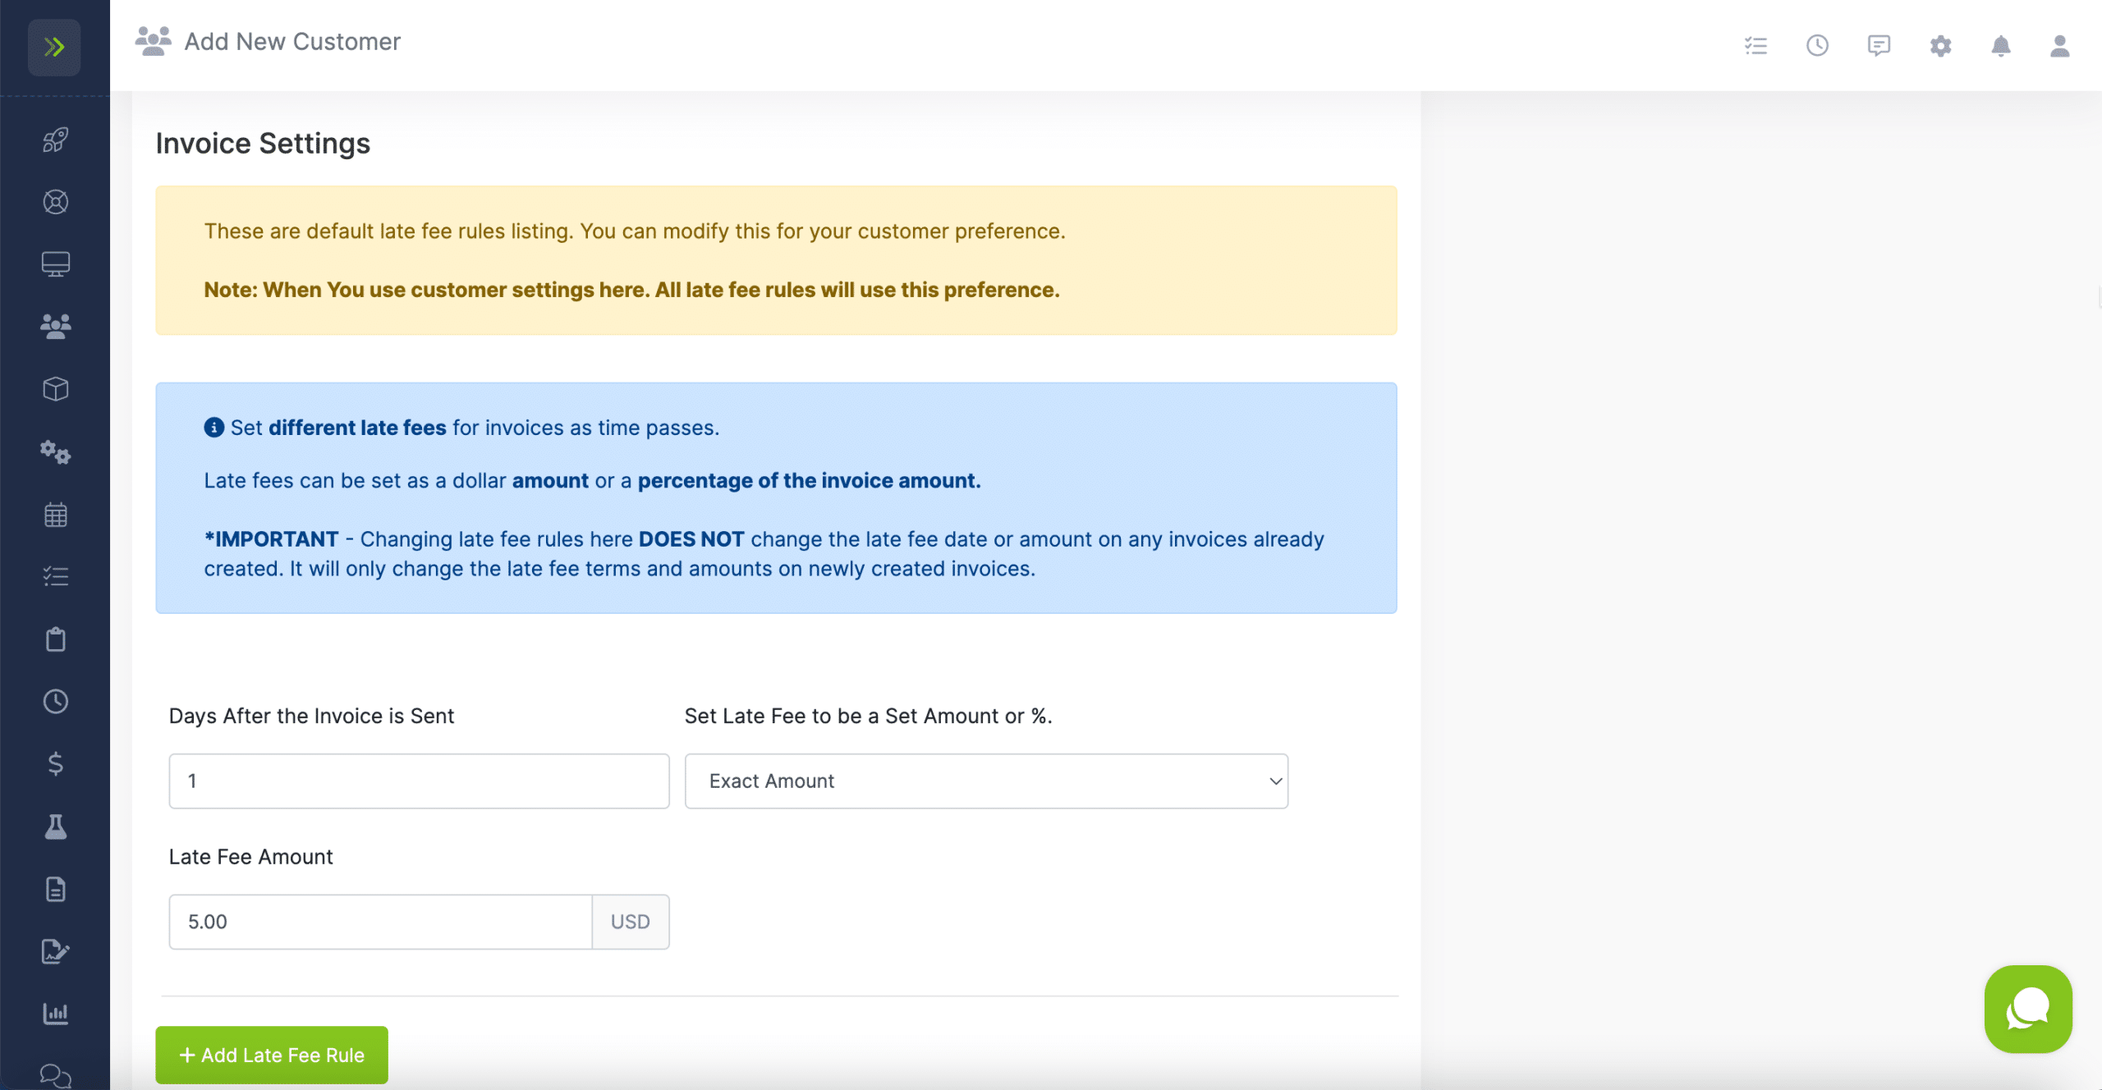Open the dollar sign icon in sidebar
Screen dimensions: 2102x1090
[x=55, y=764]
